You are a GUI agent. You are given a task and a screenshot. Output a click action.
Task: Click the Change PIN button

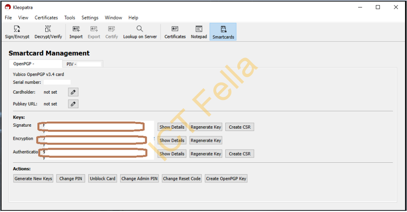(71, 179)
